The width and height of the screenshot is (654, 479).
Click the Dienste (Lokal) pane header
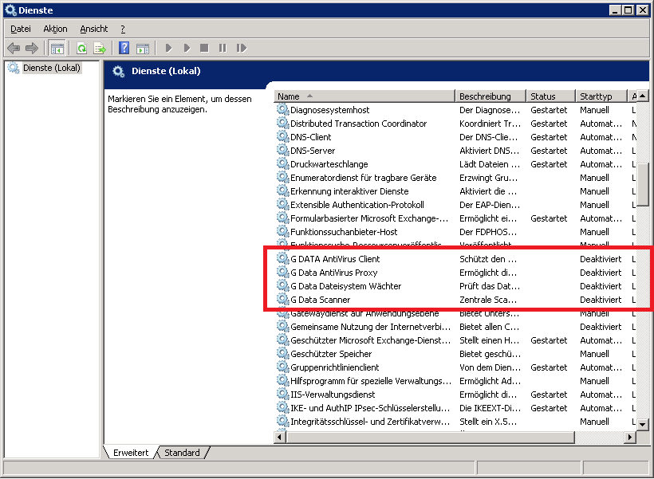click(166, 71)
